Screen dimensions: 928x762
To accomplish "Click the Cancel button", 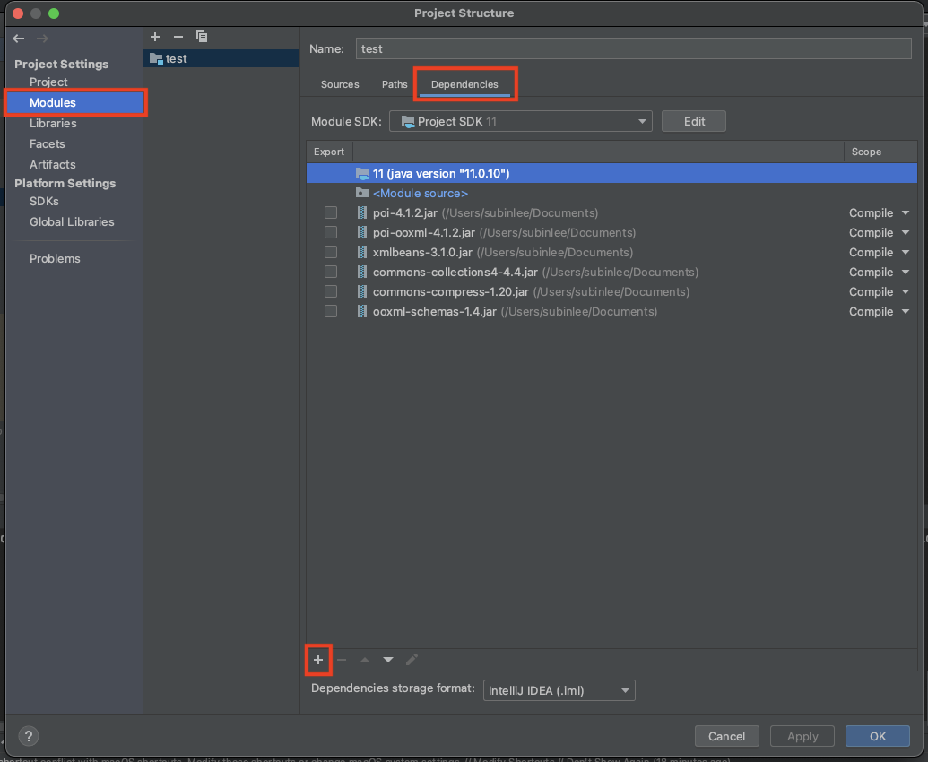I will point(727,736).
